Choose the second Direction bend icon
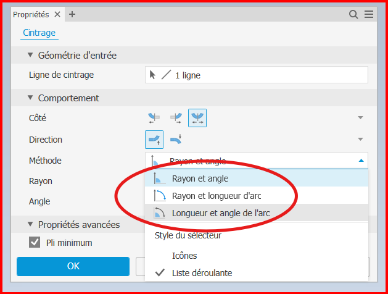This screenshot has width=388, height=294. (176, 140)
